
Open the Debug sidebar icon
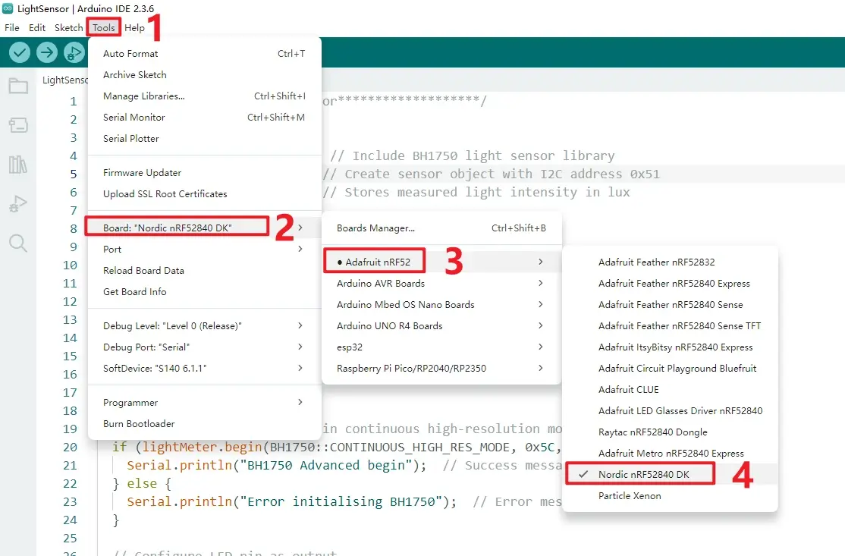point(17,203)
